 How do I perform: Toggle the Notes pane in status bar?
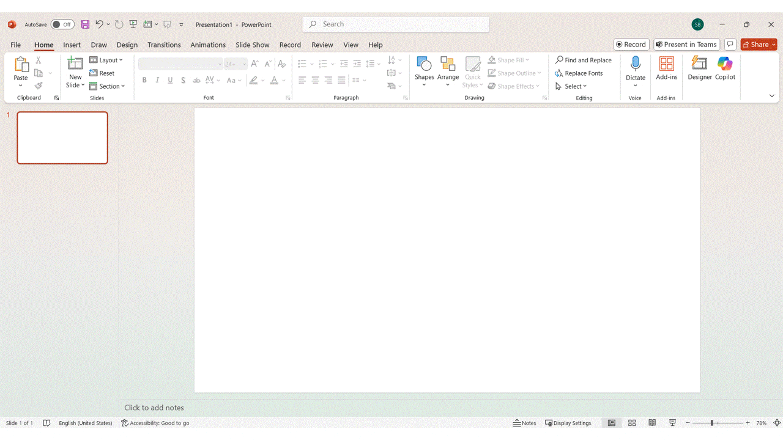[x=525, y=423]
